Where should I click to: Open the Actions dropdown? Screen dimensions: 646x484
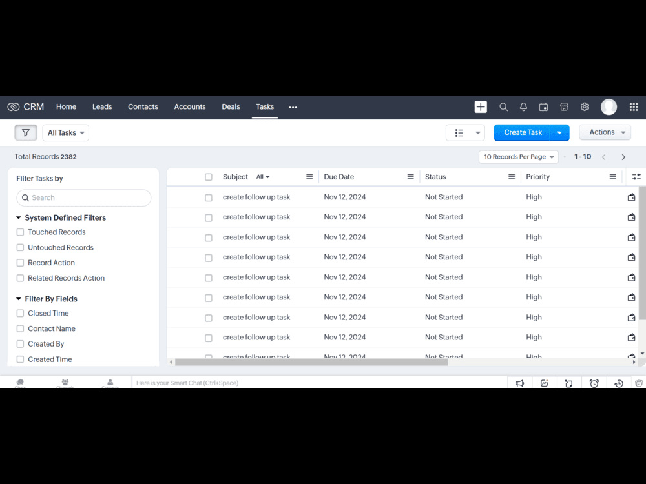(605, 132)
